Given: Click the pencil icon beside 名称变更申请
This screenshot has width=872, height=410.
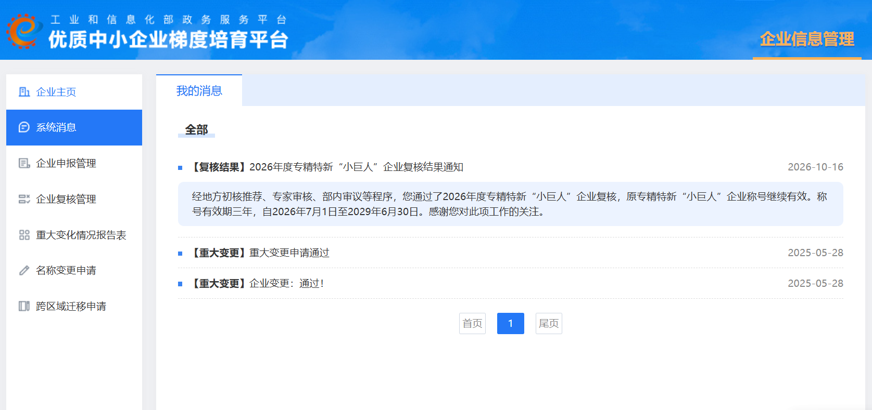Looking at the screenshot, I should tap(24, 270).
